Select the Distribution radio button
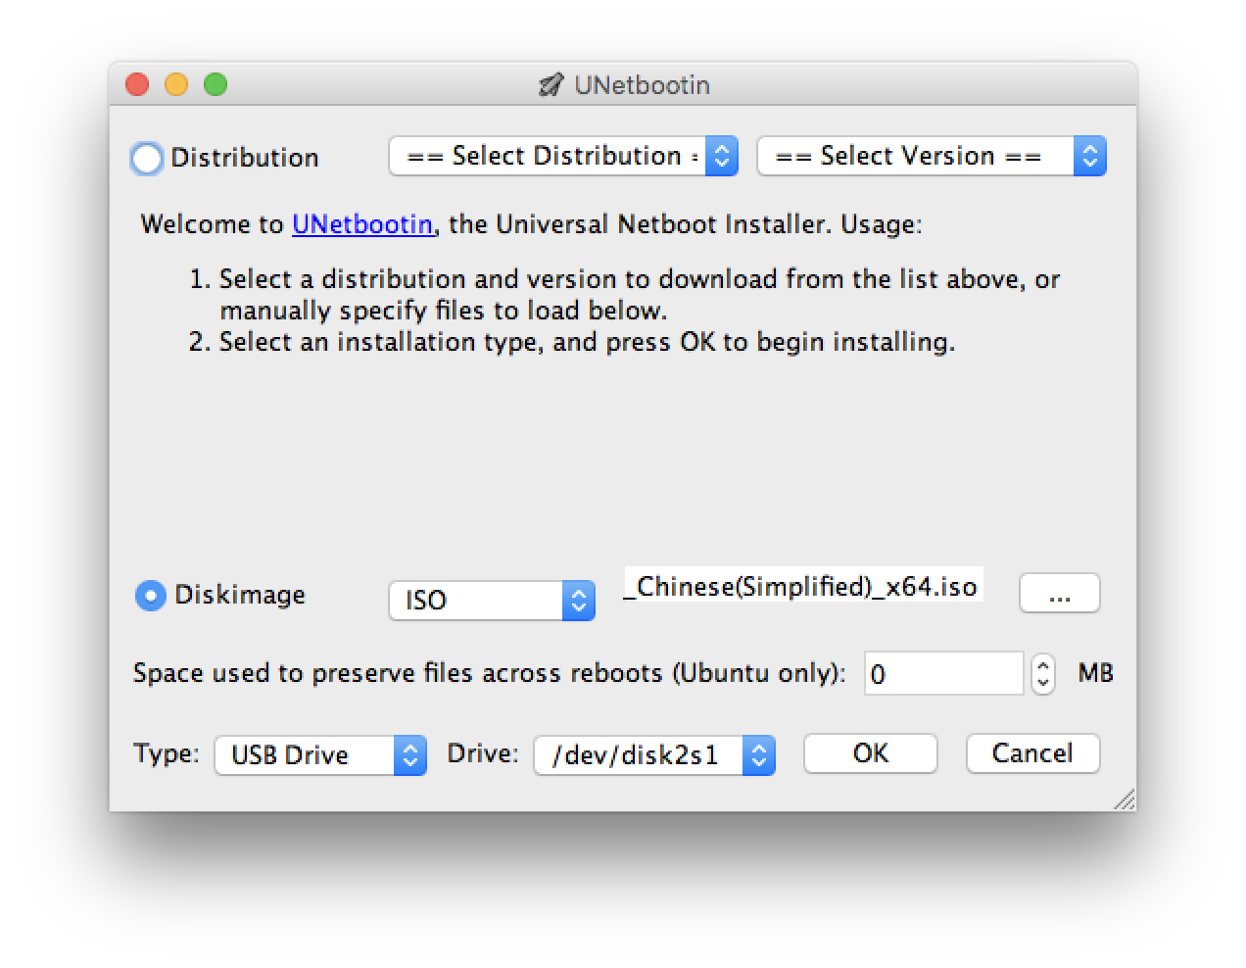 click(147, 158)
